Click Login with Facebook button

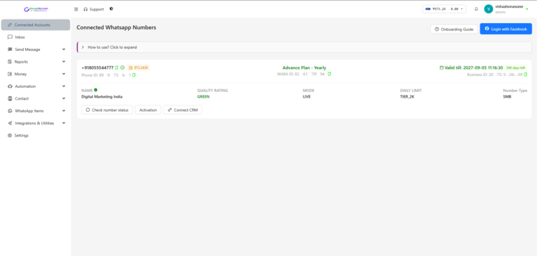point(506,29)
